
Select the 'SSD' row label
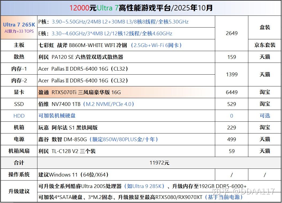pyautogui.click(x=19, y=104)
